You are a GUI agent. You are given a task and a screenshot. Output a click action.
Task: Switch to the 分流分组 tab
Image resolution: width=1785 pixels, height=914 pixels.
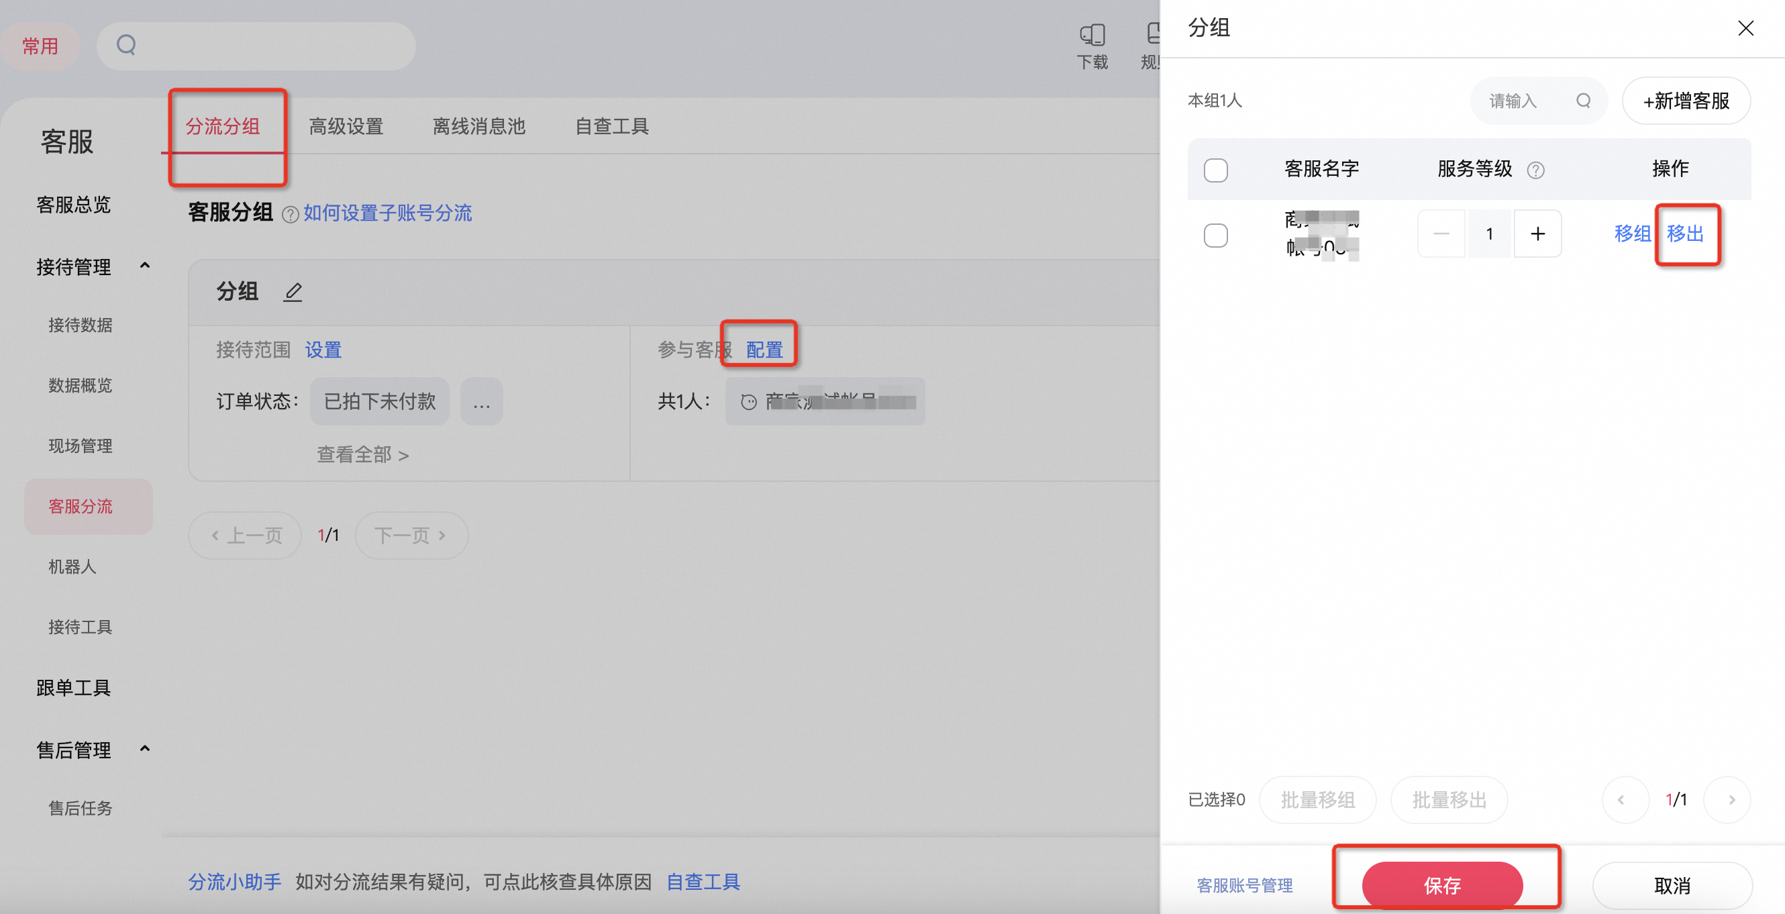222,126
